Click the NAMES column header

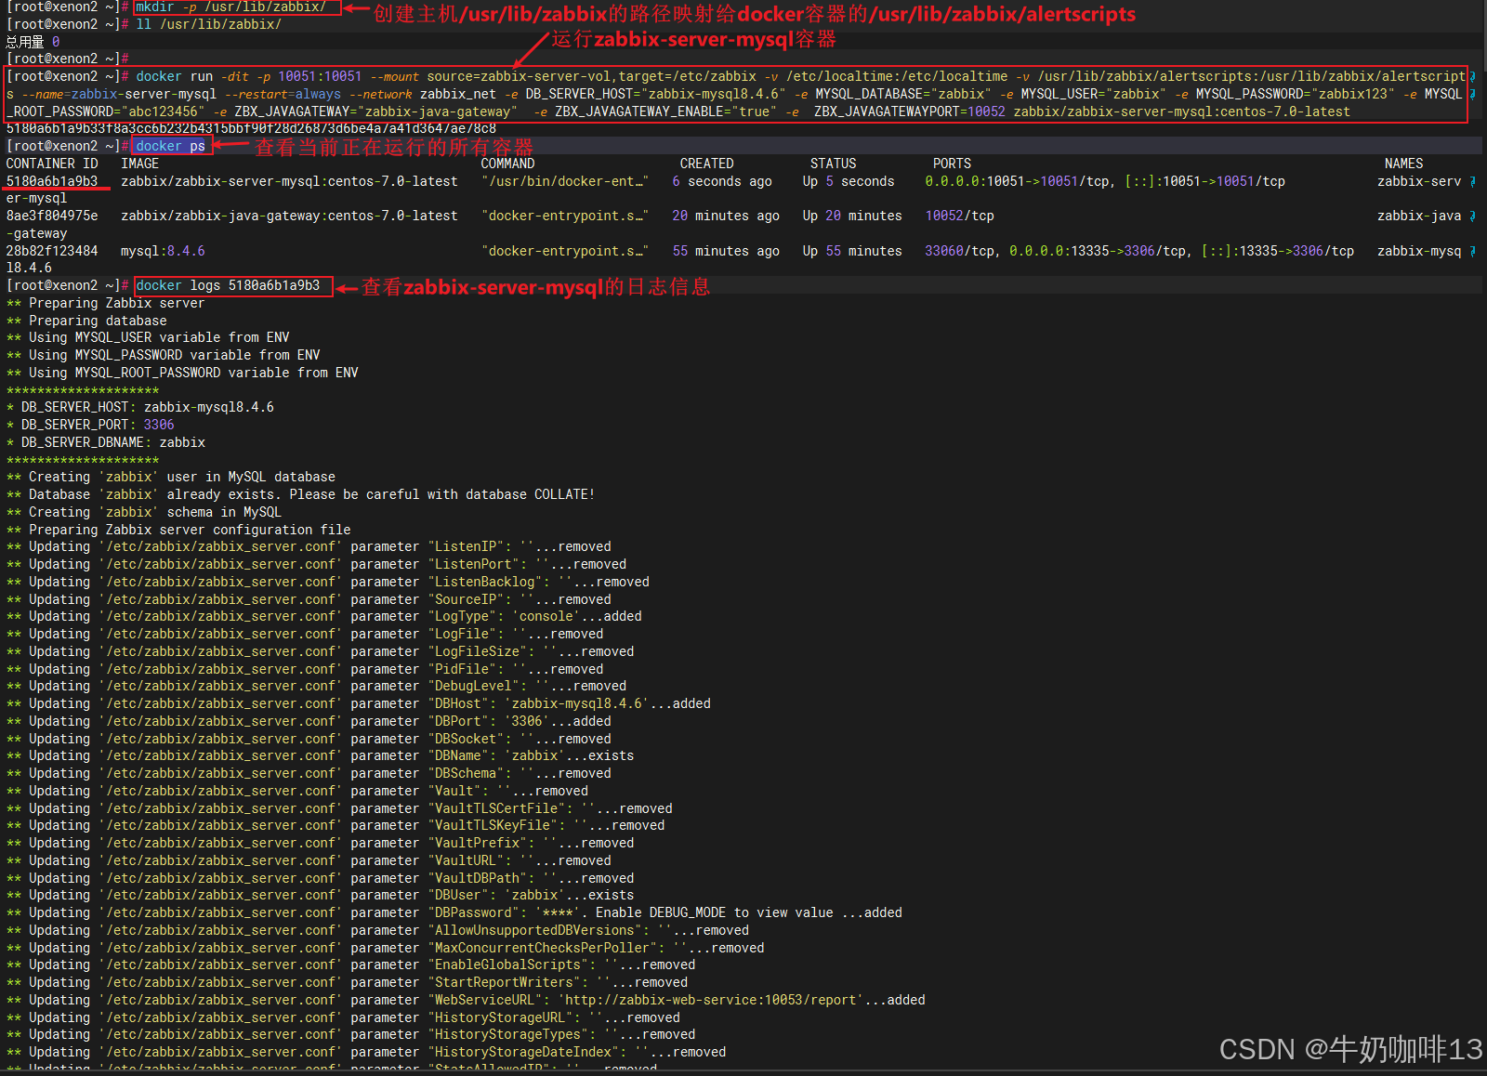[1403, 164]
